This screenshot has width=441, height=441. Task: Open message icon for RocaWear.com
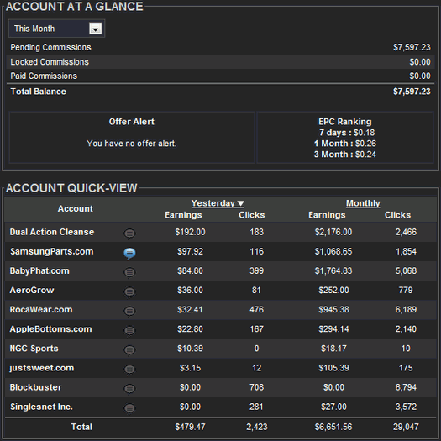click(129, 311)
